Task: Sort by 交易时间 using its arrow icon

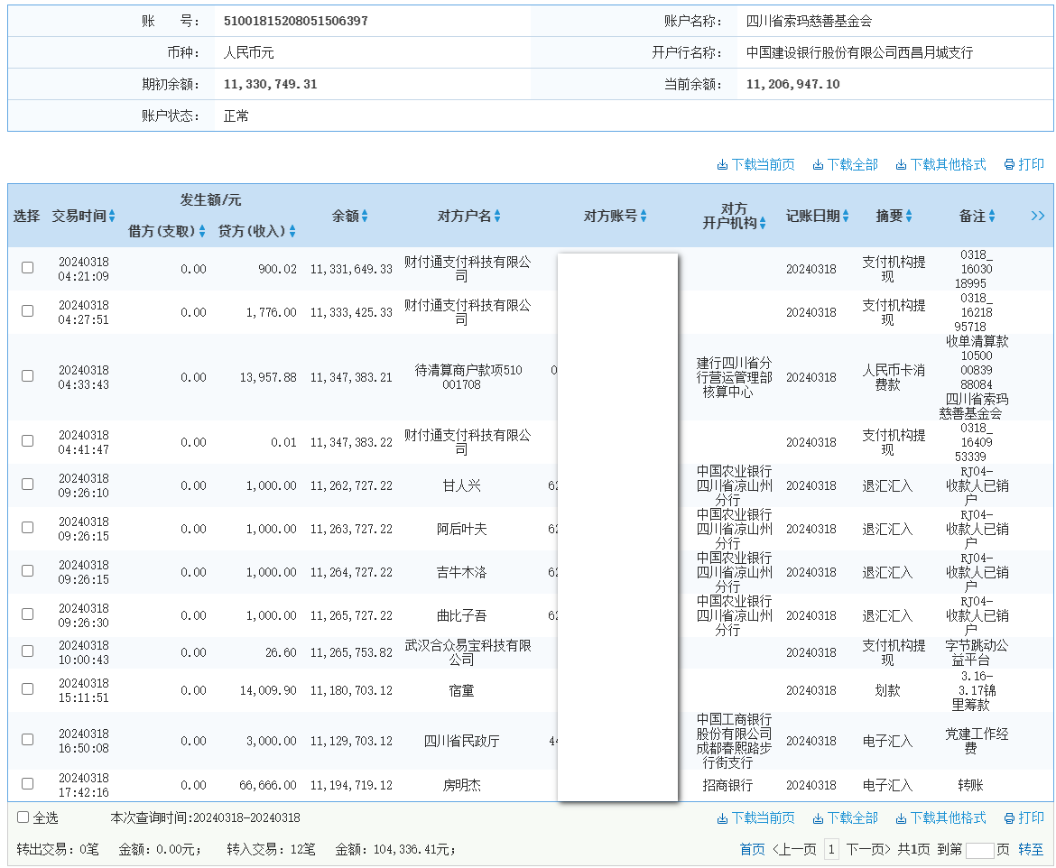Action: (112, 217)
